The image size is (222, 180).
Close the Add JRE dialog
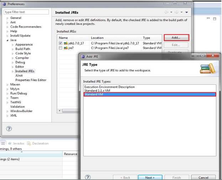click(x=213, y=55)
